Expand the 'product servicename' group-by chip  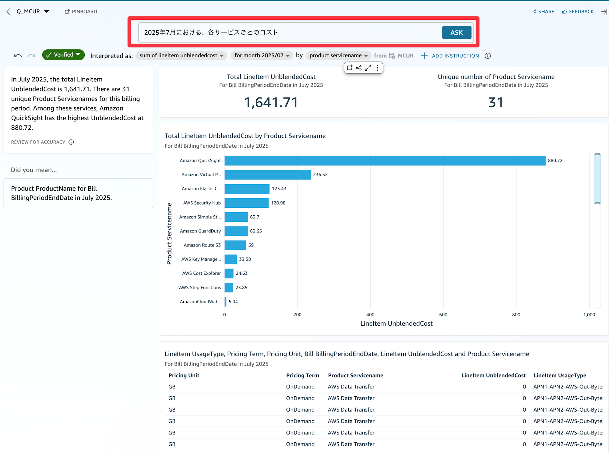coord(338,55)
